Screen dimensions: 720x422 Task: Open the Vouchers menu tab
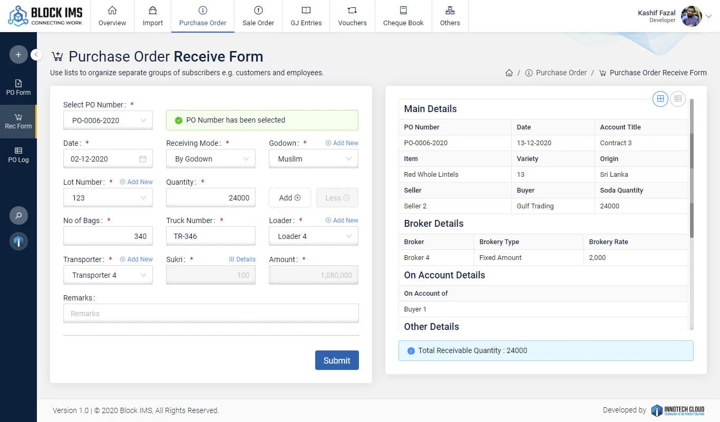[352, 16]
